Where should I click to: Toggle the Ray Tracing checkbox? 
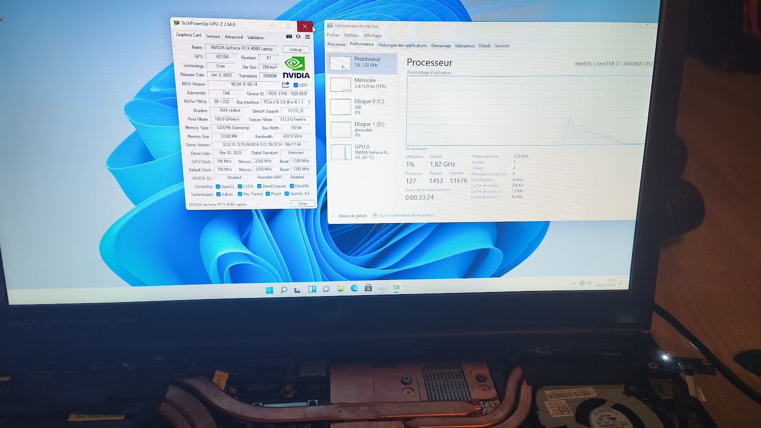[x=240, y=194]
